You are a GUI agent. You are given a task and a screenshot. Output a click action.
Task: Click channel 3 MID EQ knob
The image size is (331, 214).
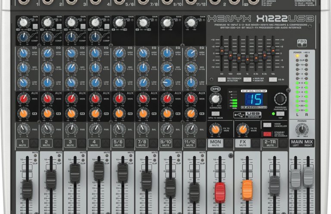click(72, 68)
